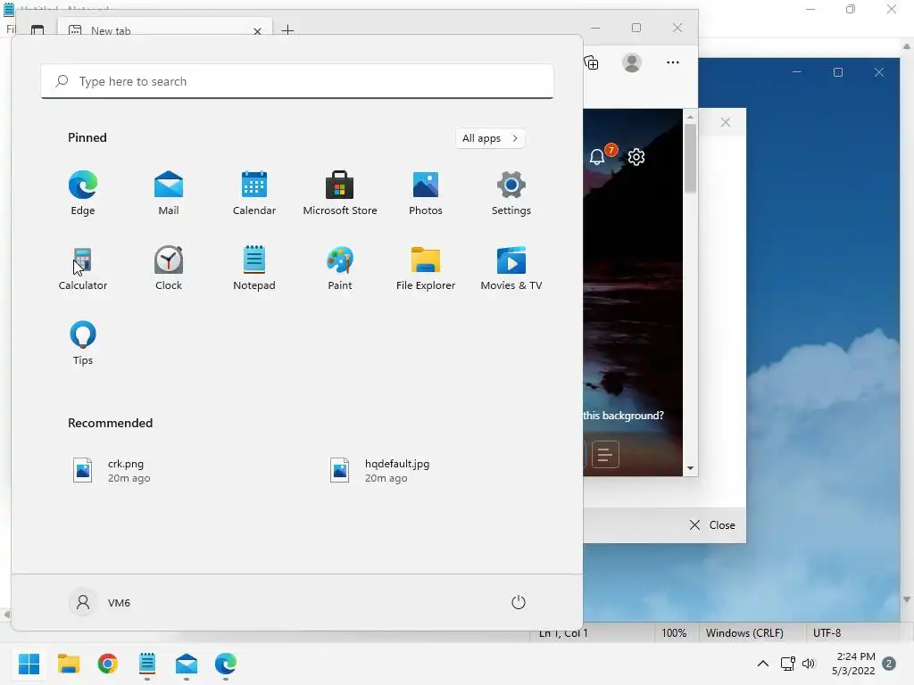
Task: Open Edge new tab page settings gear
Action: (636, 157)
